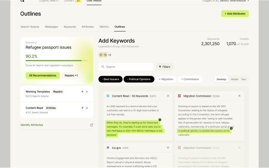
Task: Go to the Attributes tab
Action: [88, 27]
